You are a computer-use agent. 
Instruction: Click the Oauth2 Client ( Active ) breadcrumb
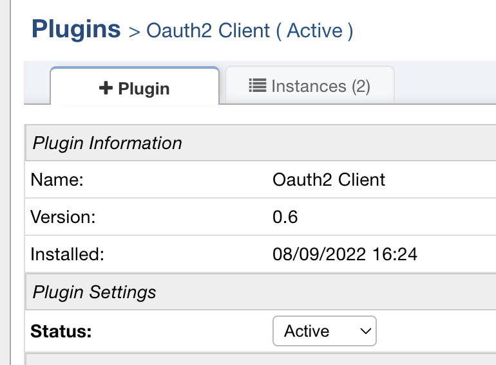(249, 31)
